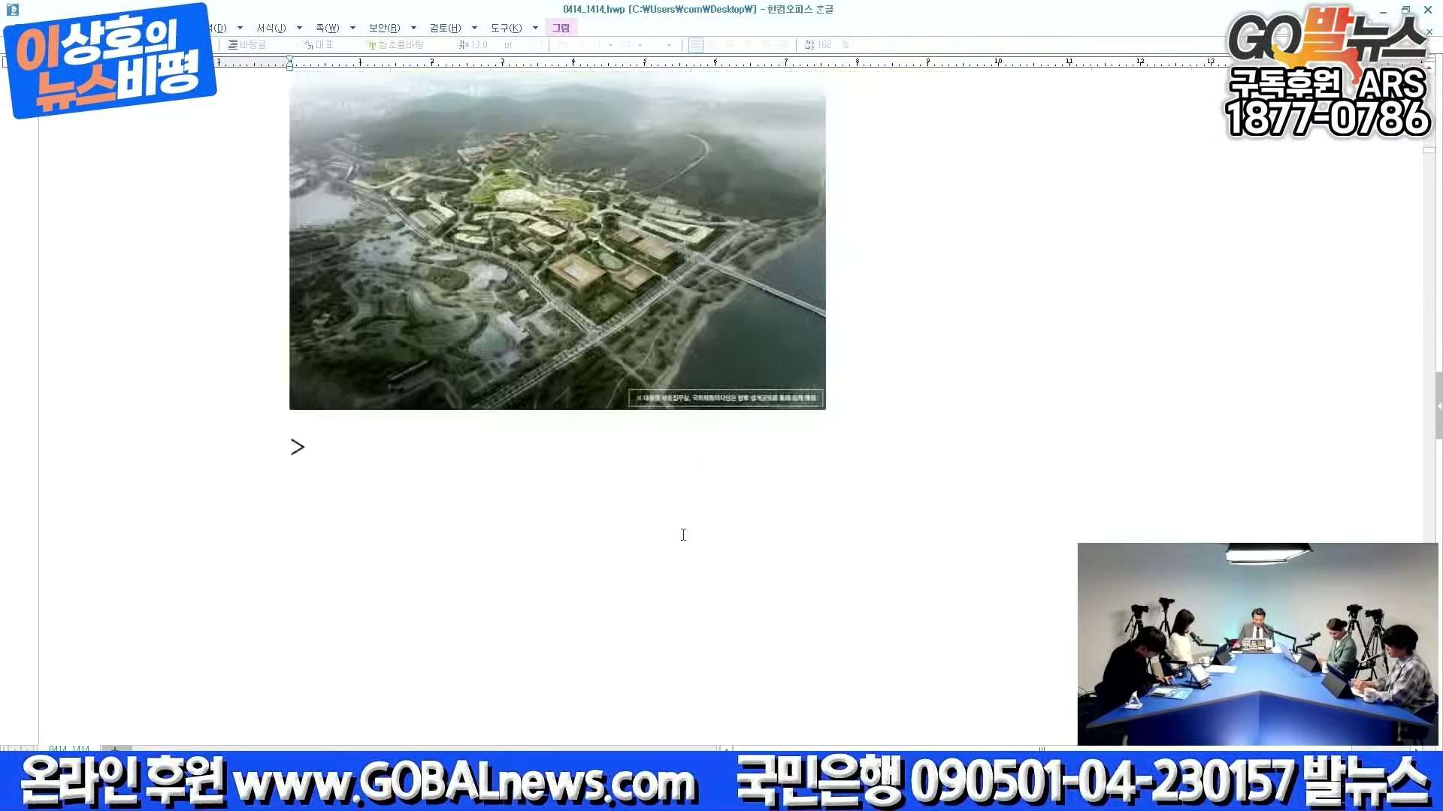
Task: Switch to the 그림 tab
Action: click(x=561, y=28)
